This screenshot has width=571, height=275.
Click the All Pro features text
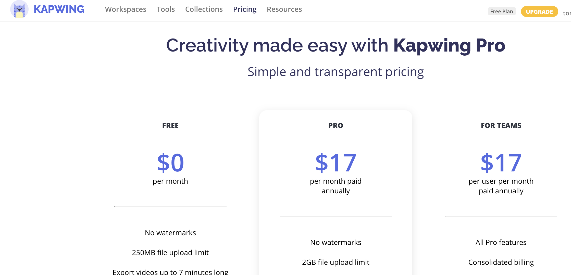tap(501, 242)
